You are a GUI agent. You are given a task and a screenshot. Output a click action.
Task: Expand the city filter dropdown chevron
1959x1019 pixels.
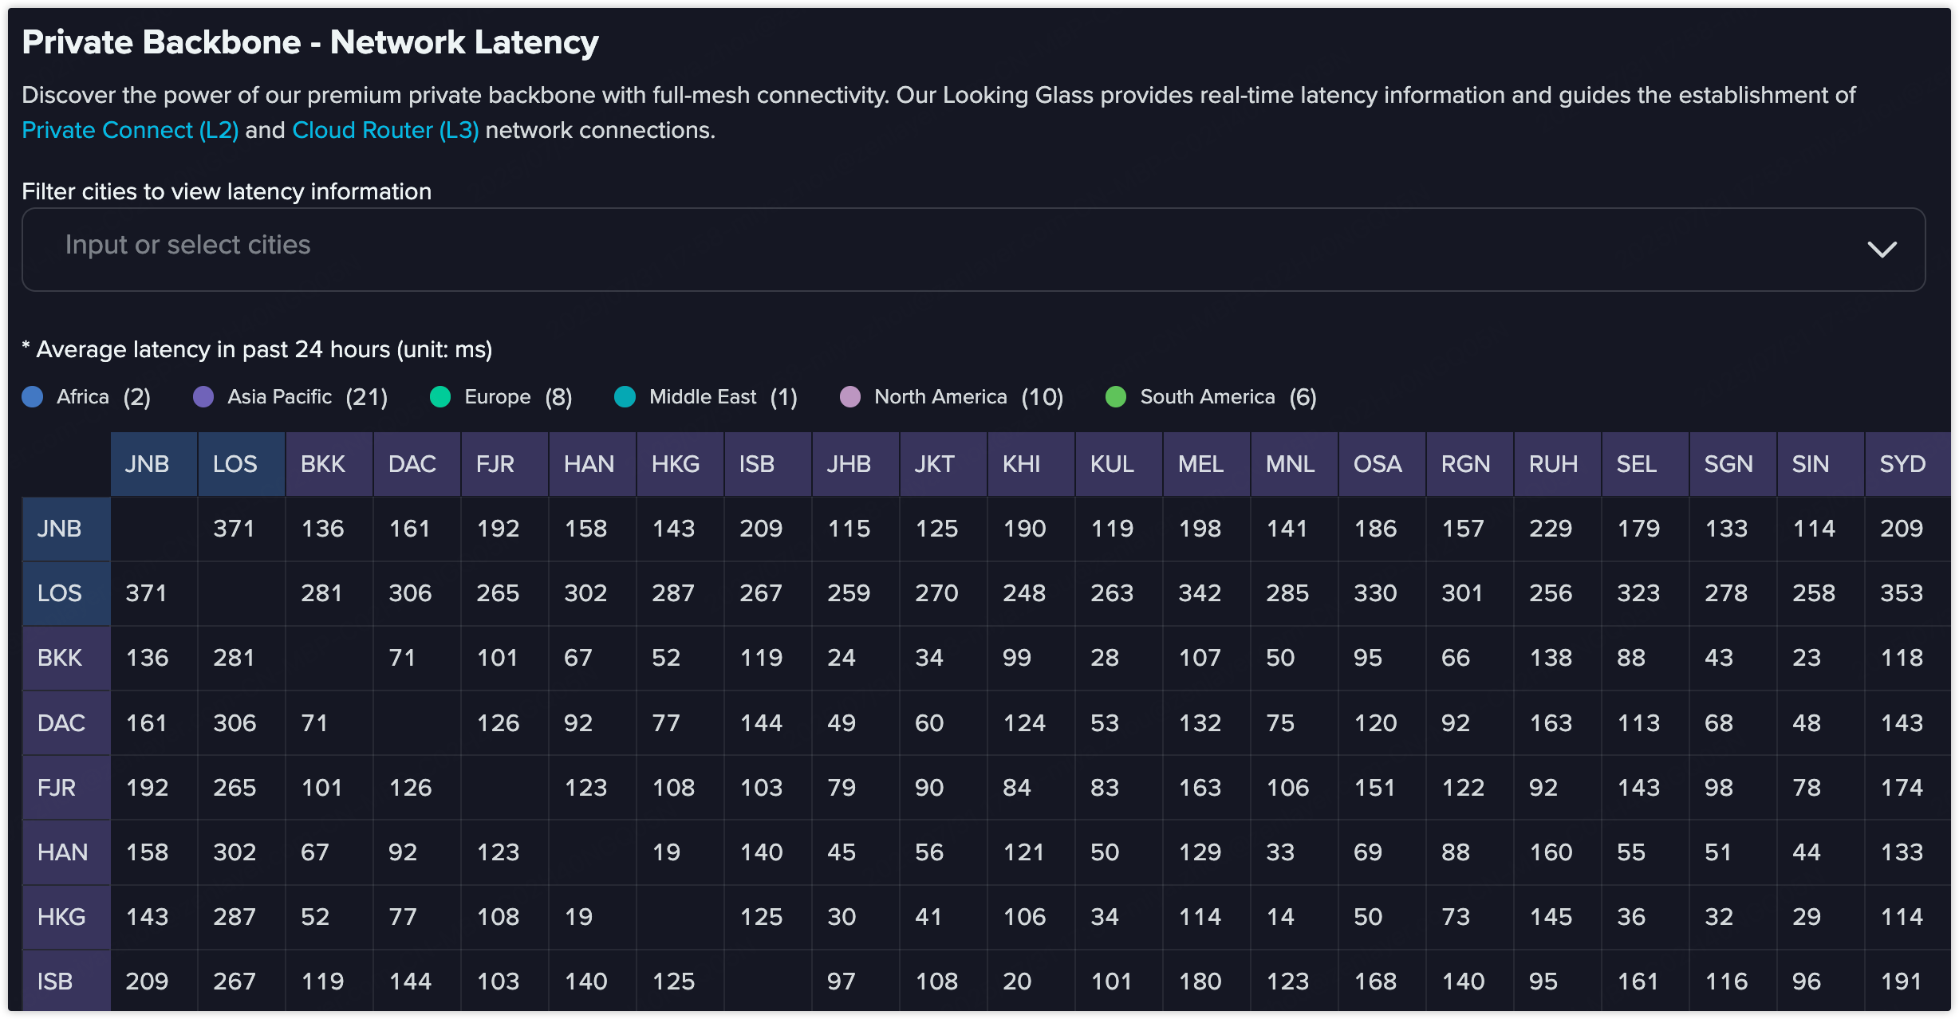point(1881,250)
